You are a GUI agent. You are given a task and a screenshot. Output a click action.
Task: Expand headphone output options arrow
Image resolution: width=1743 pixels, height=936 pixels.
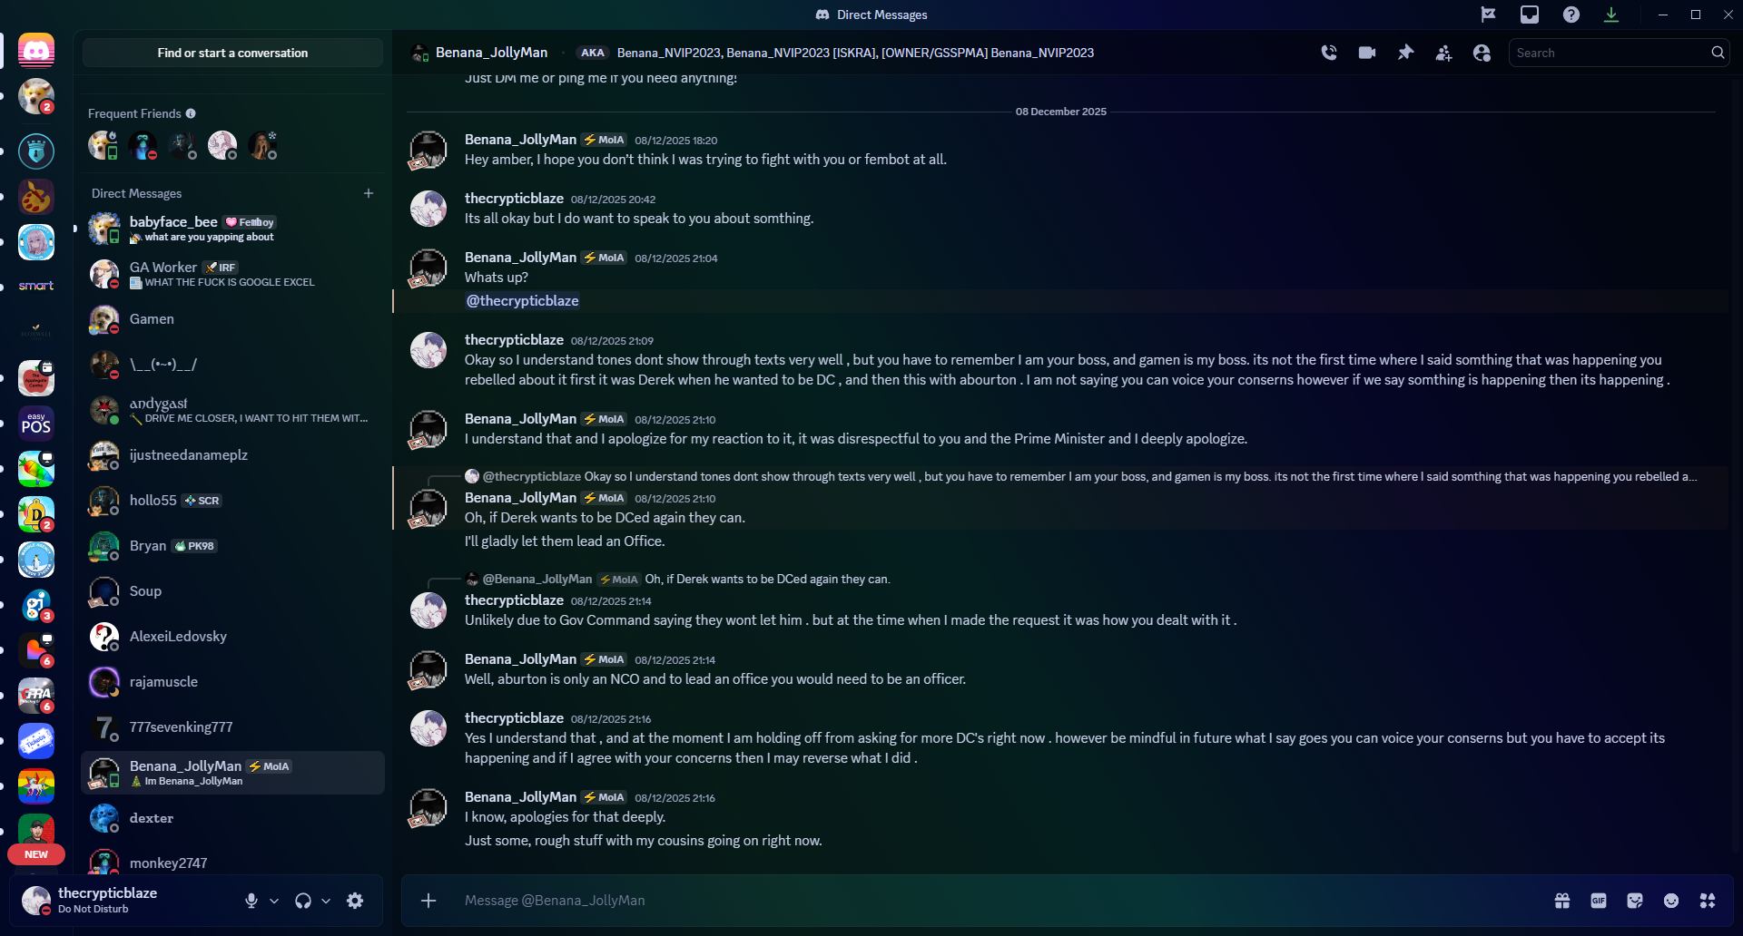click(x=326, y=901)
